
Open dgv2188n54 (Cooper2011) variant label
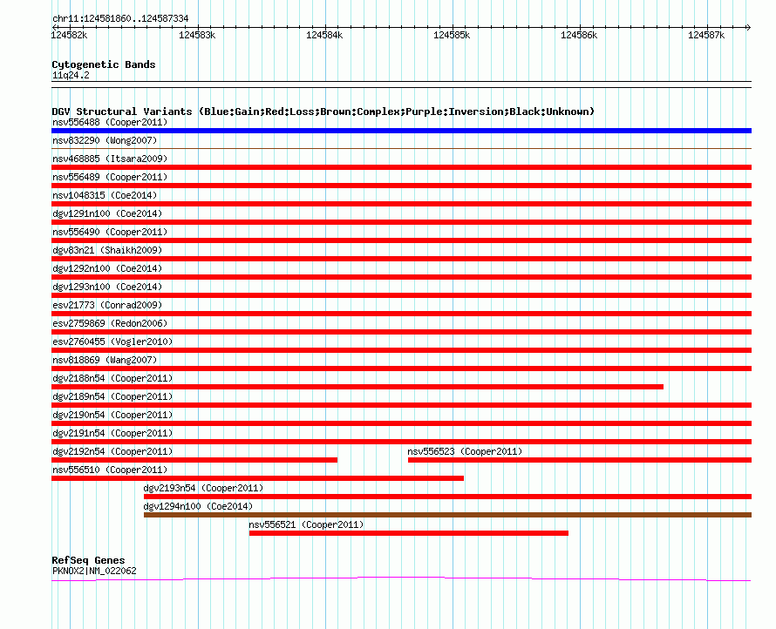[x=112, y=378]
